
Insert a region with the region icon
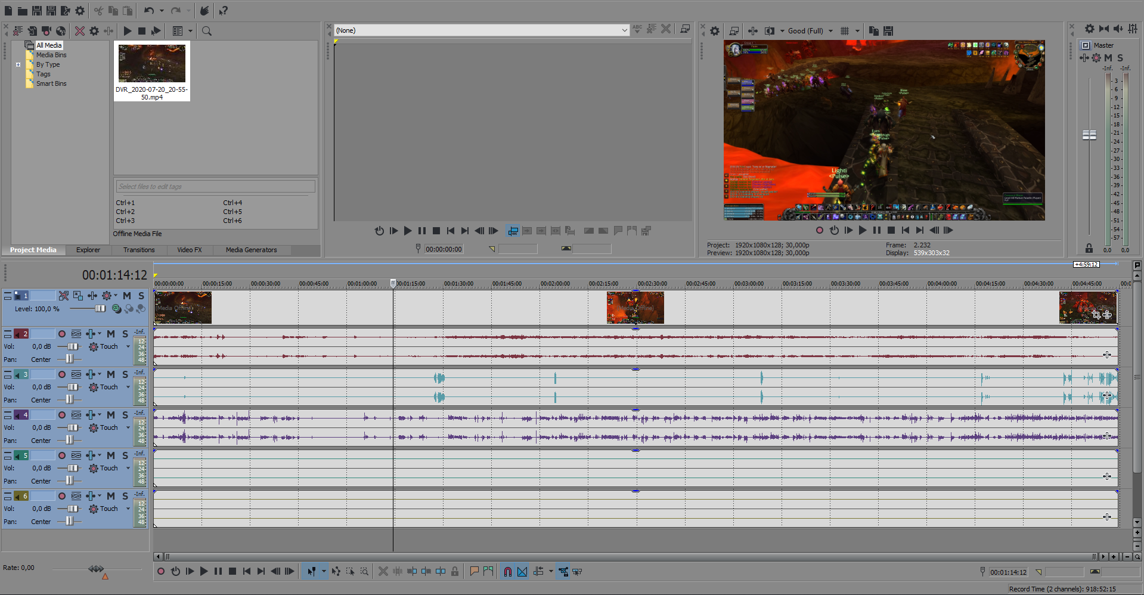(488, 571)
